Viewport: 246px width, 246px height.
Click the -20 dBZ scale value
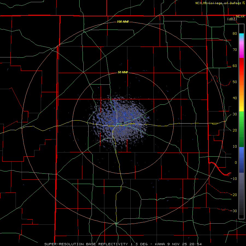(234, 195)
